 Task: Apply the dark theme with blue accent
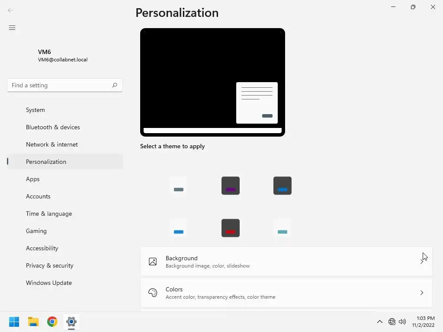coord(282,185)
